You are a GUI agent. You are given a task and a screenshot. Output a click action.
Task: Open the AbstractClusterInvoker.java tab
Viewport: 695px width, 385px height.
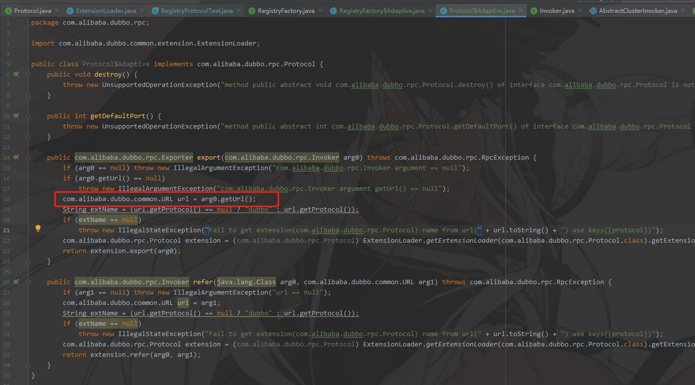coord(638,10)
